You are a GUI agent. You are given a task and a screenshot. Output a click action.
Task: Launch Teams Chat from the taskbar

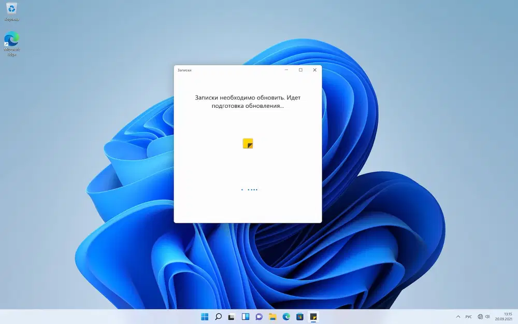coord(259,317)
